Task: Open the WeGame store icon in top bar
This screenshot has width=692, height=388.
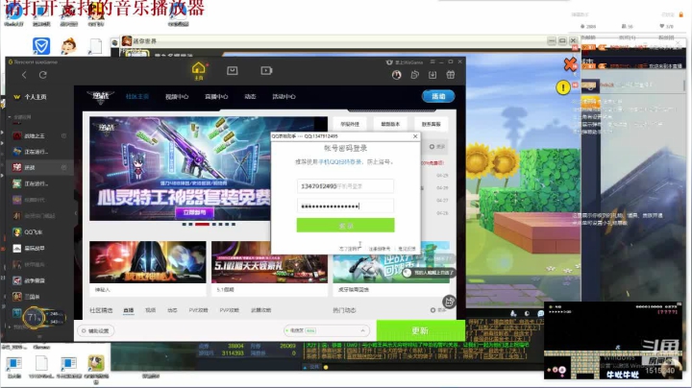Action: pos(233,70)
